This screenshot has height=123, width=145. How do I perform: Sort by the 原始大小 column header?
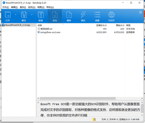[120, 25]
